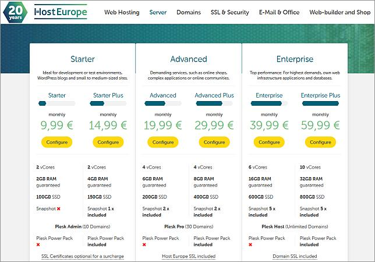Configure the 39,99 € Enterprise plan

pos(269,142)
